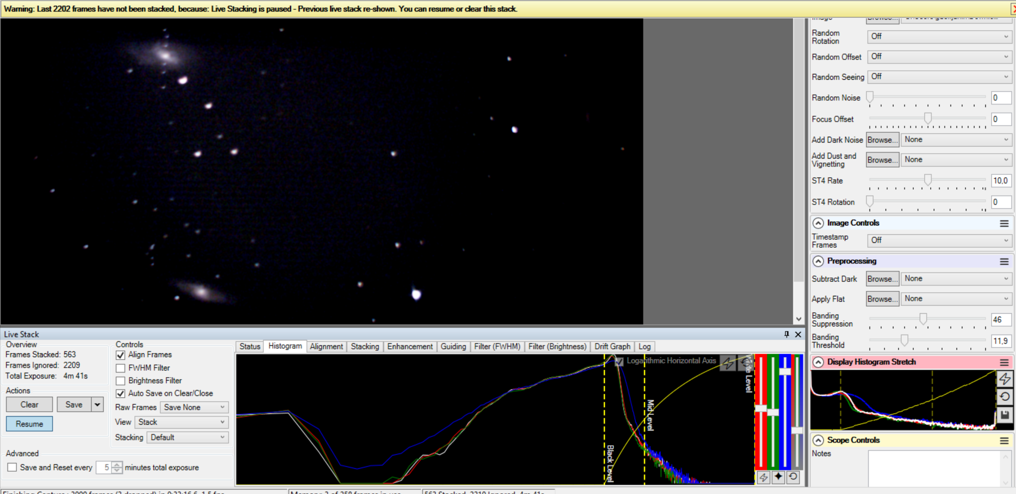This screenshot has height=494, width=1016.
Task: Disable the Align Frames checkbox
Action: [121, 355]
